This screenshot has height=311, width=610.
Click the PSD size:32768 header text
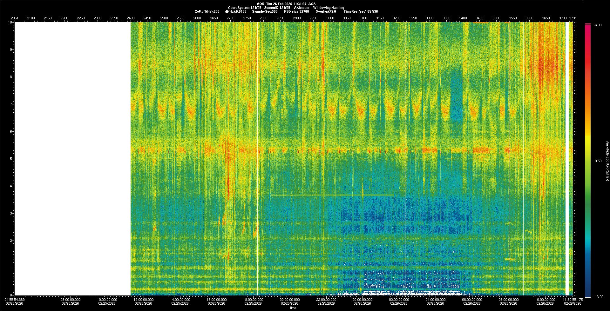(x=296, y=11)
